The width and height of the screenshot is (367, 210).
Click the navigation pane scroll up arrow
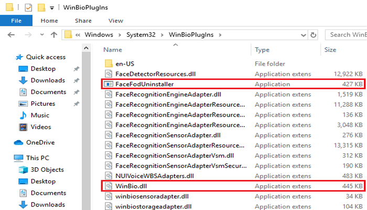pyautogui.click(x=86, y=48)
